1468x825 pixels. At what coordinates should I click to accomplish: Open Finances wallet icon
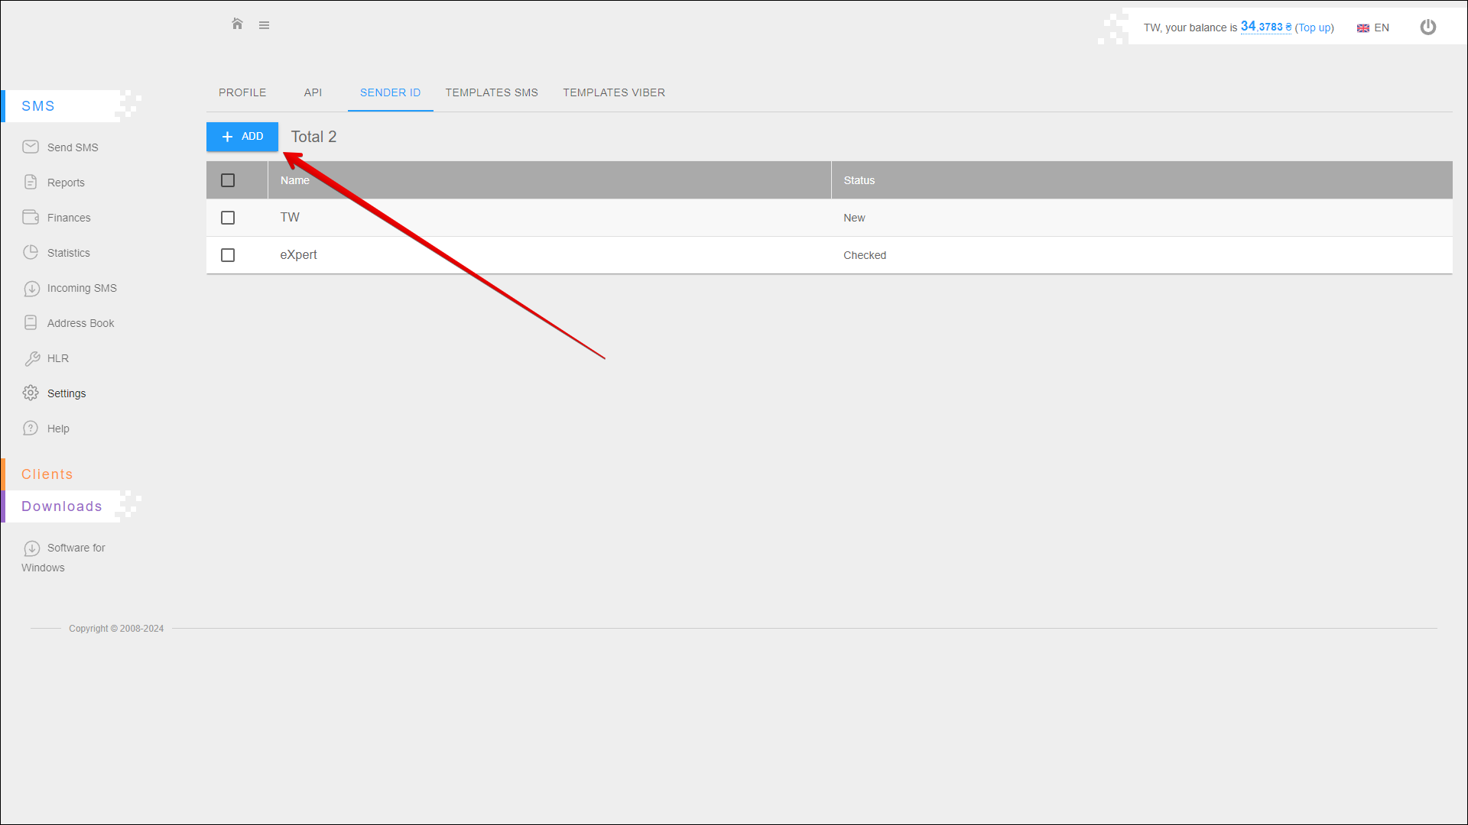tap(31, 217)
